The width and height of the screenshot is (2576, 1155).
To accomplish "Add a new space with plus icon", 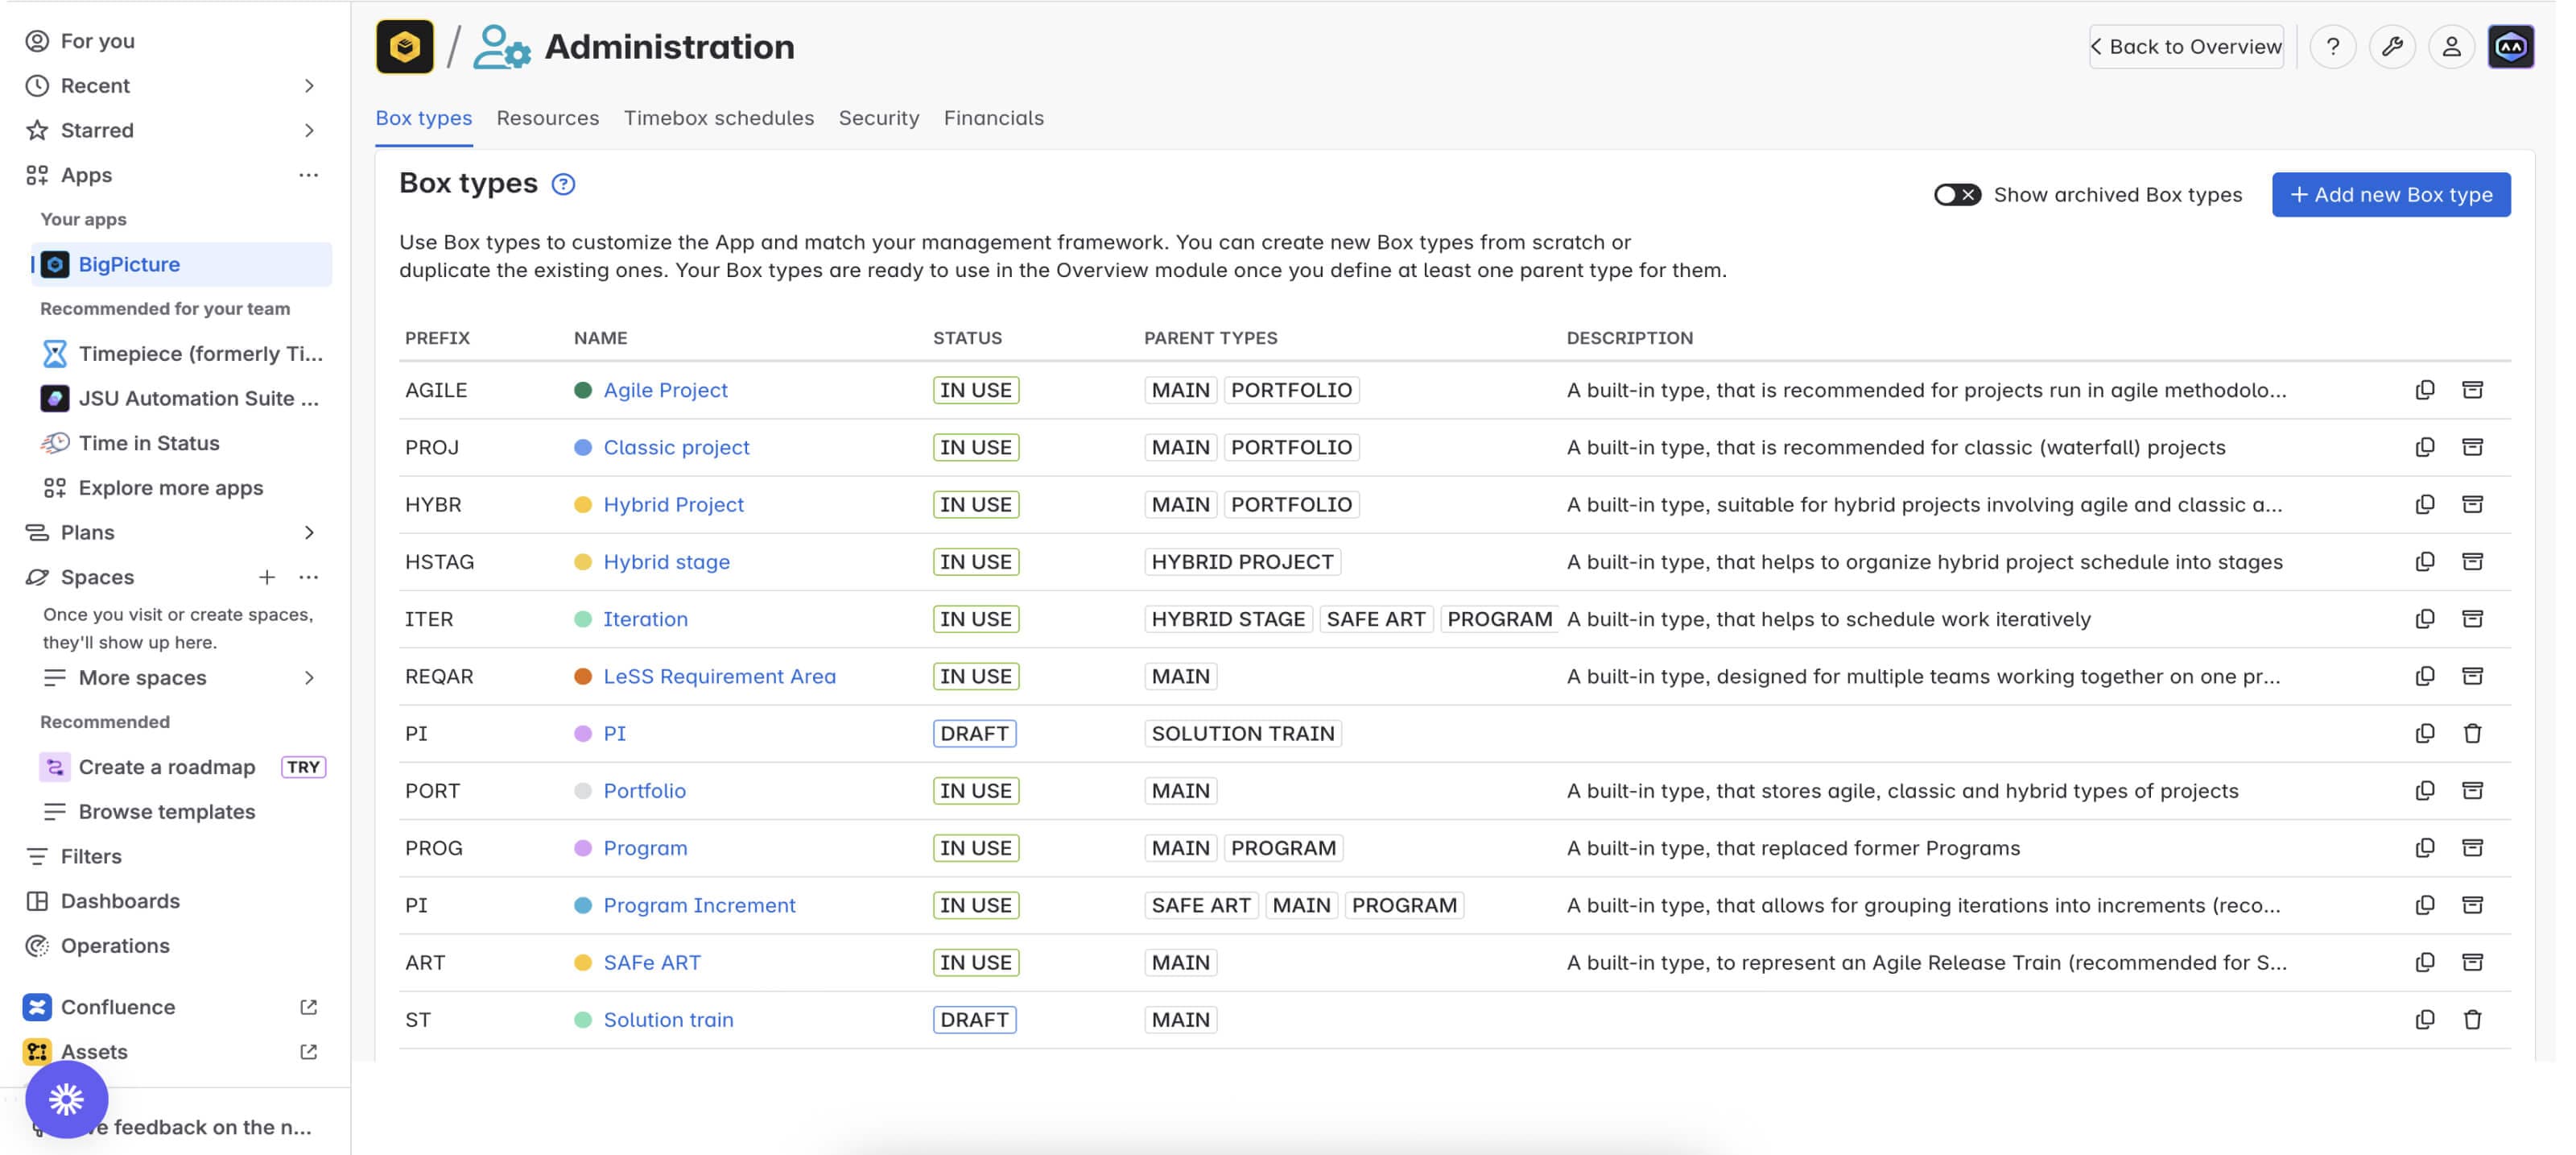I will click(267, 577).
